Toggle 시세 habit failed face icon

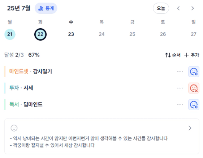(194, 88)
